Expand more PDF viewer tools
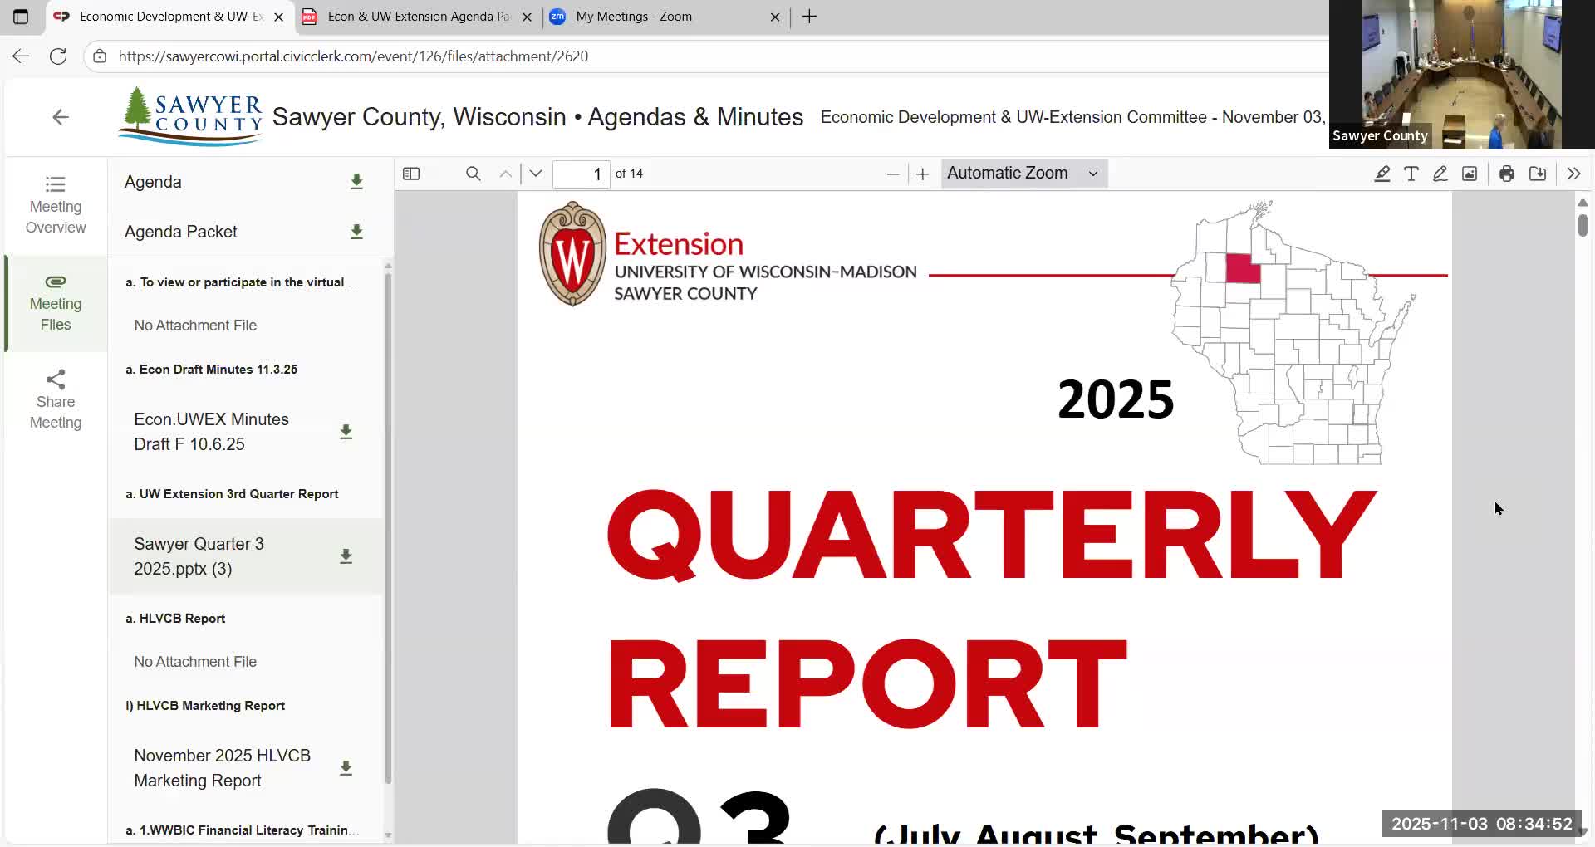The image size is (1595, 847). tap(1574, 174)
